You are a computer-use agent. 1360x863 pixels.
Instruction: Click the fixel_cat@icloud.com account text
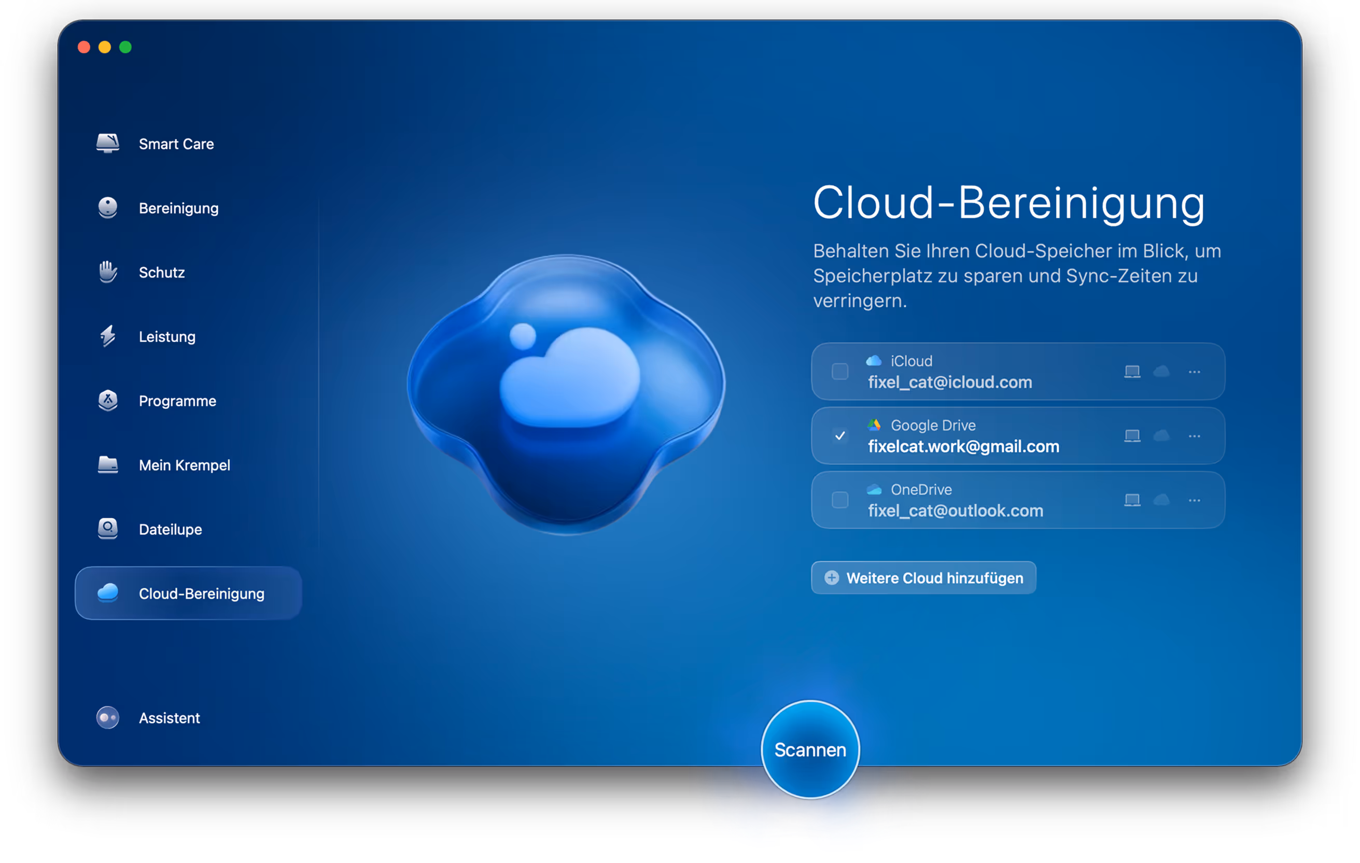pyautogui.click(x=950, y=383)
